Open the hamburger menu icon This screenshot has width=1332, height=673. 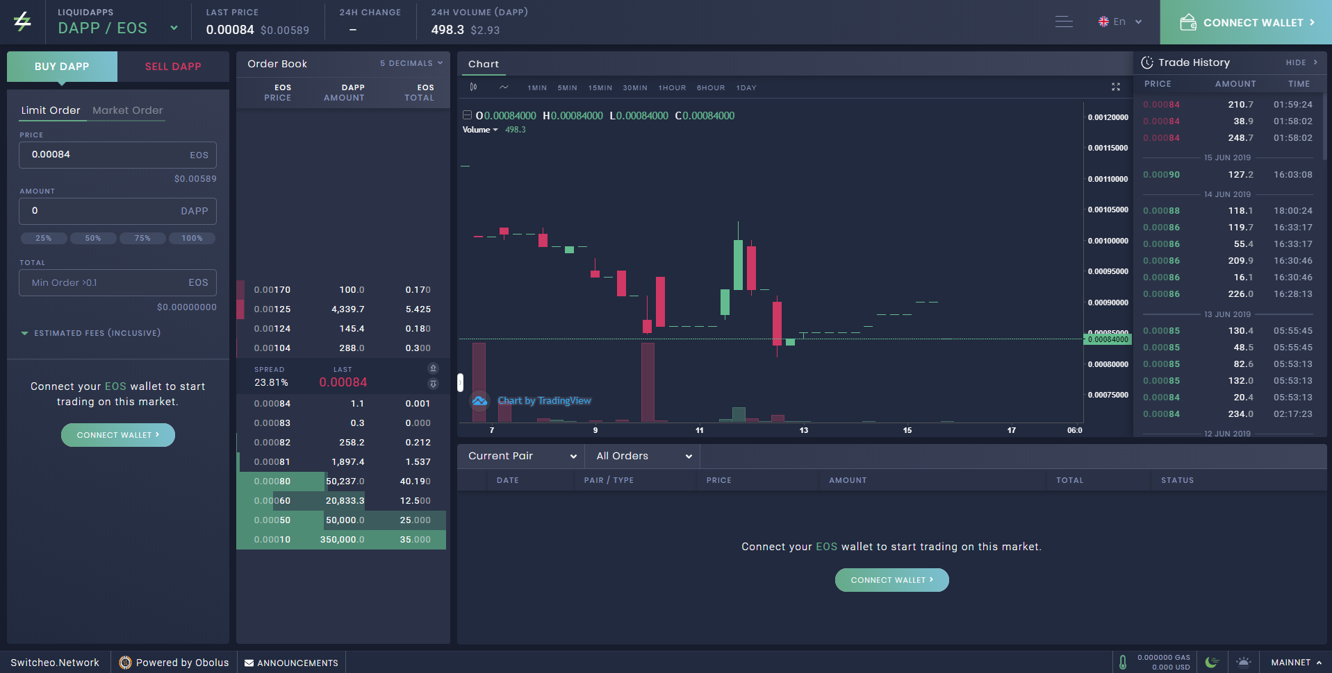(1064, 22)
